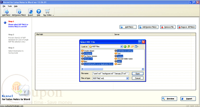Click the Kernel app icon in title bar

point(1,2)
